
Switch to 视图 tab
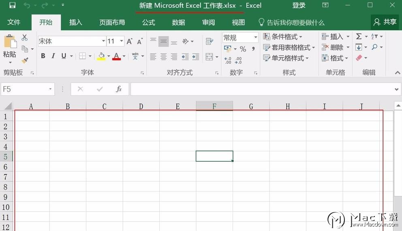(238, 23)
